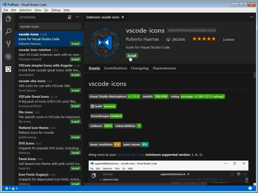Install Icon Fonts (Legacy) extension
This screenshot has width=258, height=193.
75,184
